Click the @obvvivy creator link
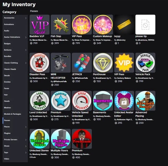This screenshot has width=168, height=166. pos(121,40)
